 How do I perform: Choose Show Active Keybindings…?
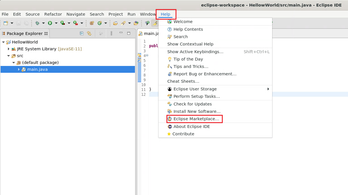coord(215,52)
